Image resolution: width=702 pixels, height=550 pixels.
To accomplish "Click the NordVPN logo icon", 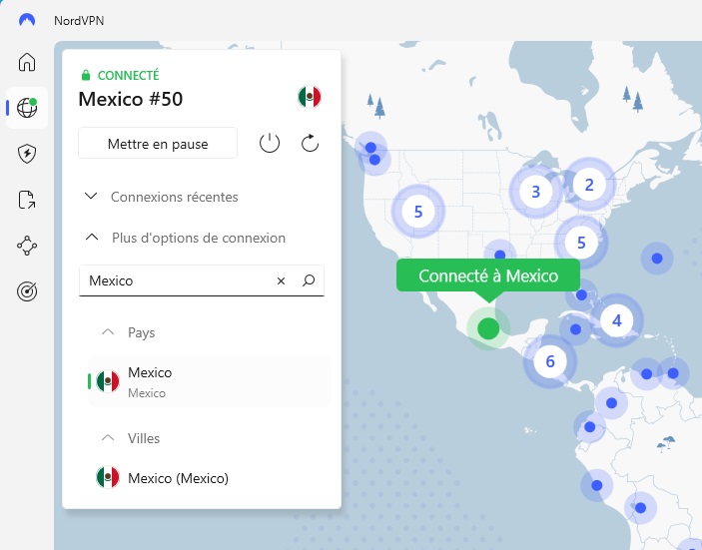I will 27,20.
